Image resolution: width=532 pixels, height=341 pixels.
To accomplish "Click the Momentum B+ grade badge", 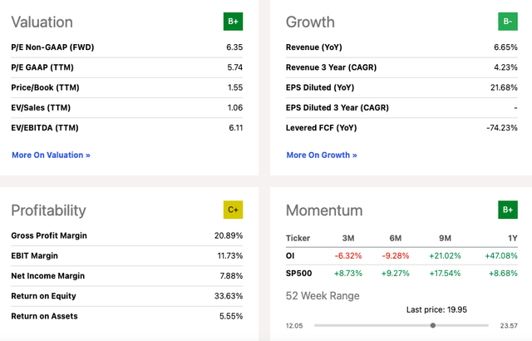I will (508, 210).
